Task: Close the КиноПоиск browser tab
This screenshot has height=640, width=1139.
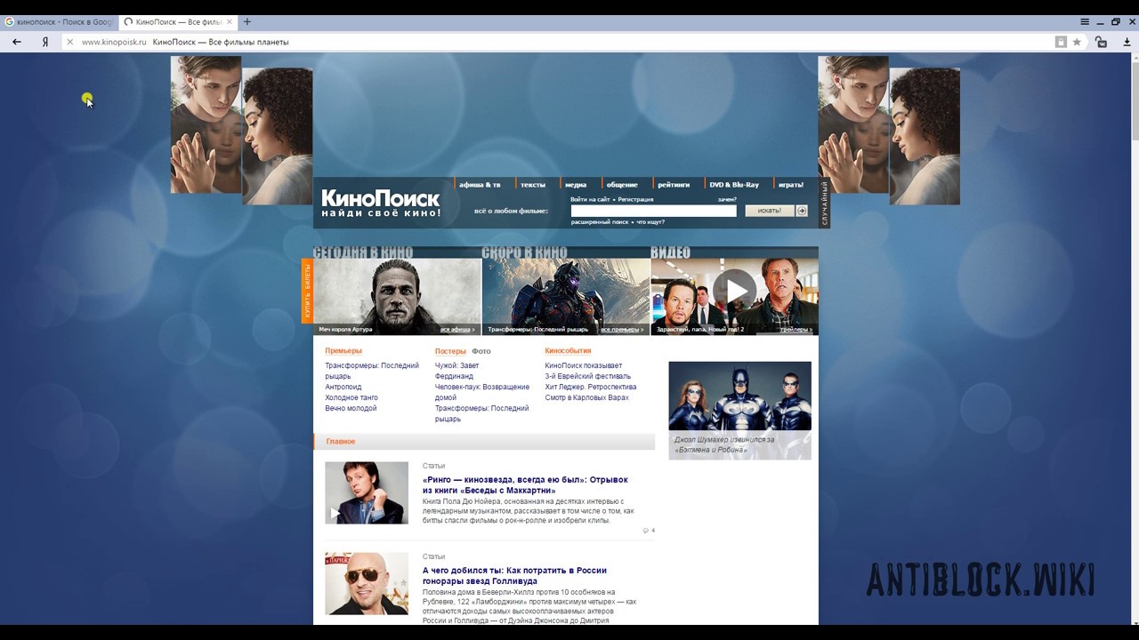Action: click(230, 21)
